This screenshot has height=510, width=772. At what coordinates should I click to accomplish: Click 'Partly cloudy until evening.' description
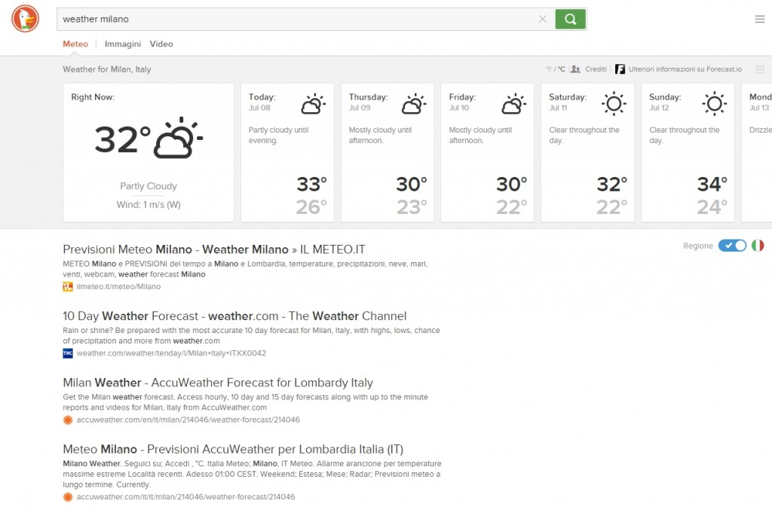click(278, 136)
